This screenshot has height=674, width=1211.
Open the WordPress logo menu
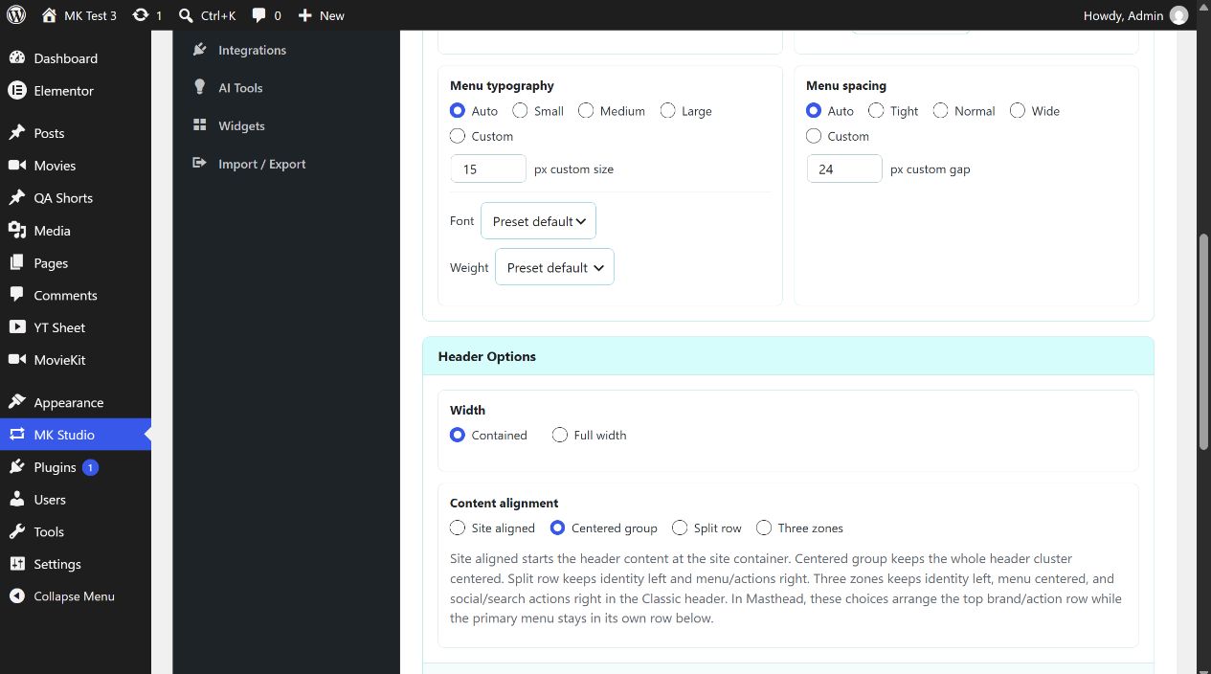17,15
